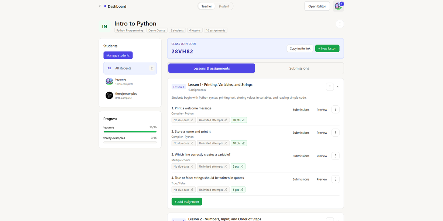443x221 pixels.
Task: Click the Lesson 1 badge label
Action: [178, 87]
